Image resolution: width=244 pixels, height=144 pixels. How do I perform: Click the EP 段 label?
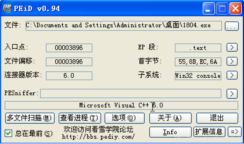pyautogui.click(x=148, y=47)
